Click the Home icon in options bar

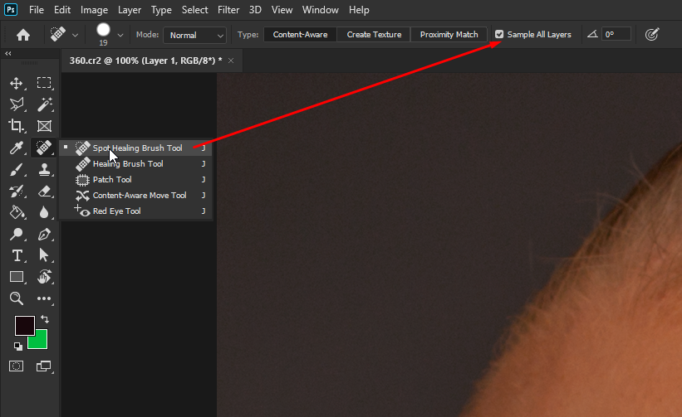click(x=23, y=35)
